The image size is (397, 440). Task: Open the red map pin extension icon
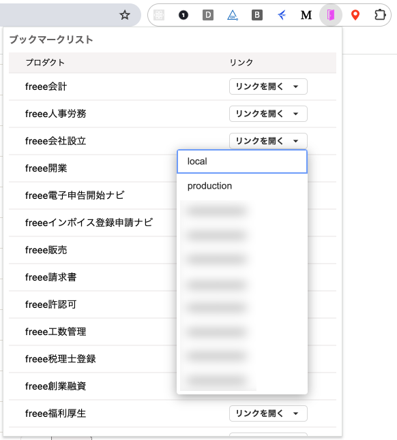tap(355, 15)
